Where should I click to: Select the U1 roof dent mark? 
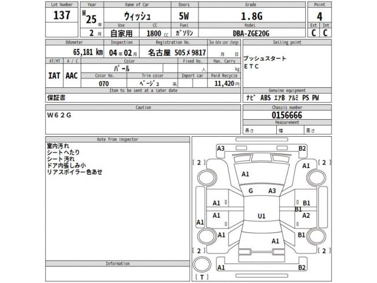click(262, 216)
